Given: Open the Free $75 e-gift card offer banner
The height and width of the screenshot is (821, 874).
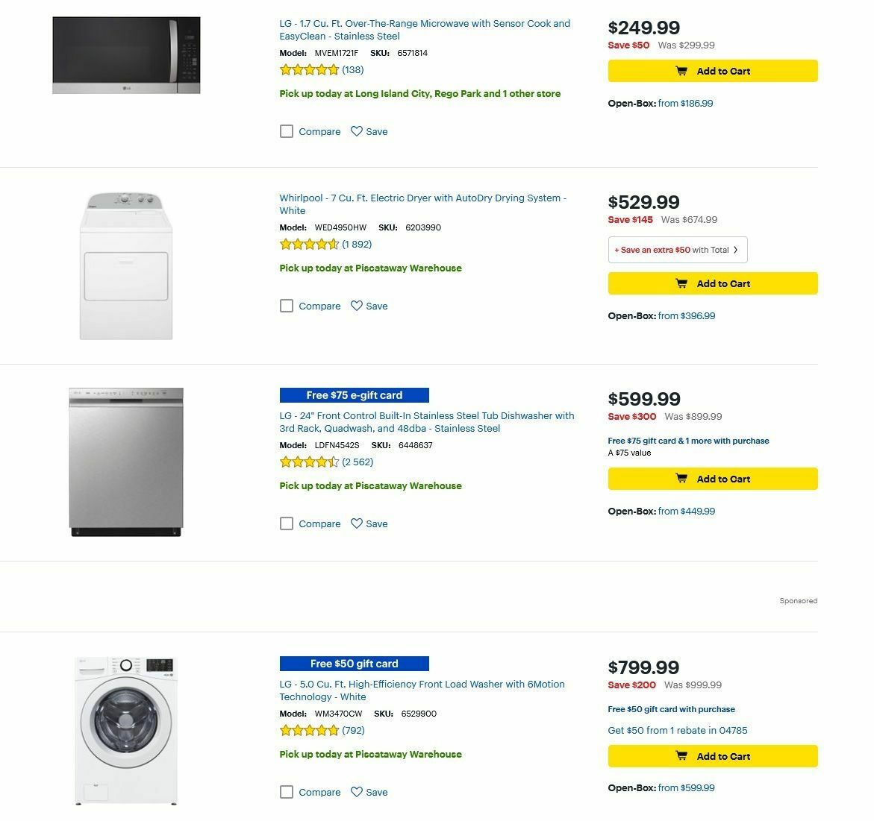Looking at the screenshot, I should (354, 395).
